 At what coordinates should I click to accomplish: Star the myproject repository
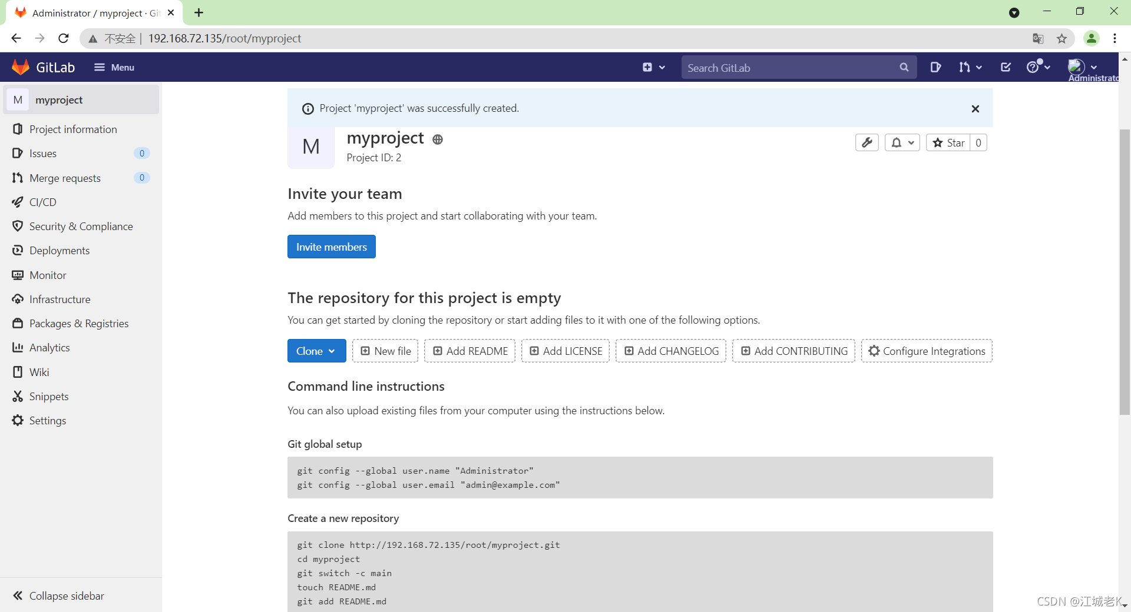click(x=948, y=142)
